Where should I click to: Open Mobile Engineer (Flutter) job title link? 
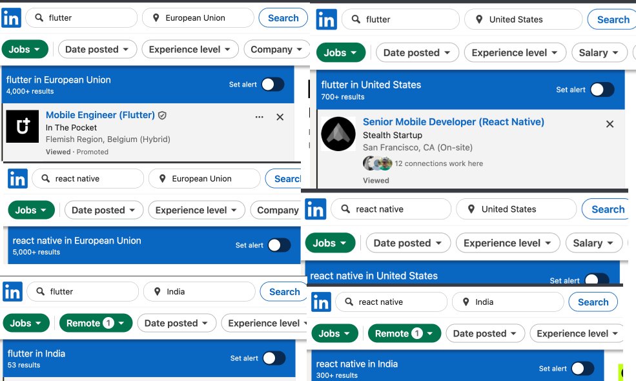tap(100, 115)
